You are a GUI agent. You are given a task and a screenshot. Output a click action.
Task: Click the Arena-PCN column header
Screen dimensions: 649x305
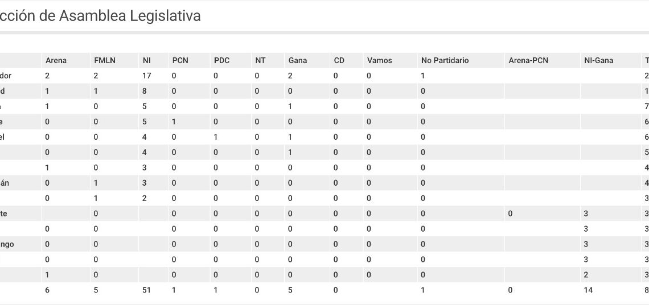click(528, 60)
